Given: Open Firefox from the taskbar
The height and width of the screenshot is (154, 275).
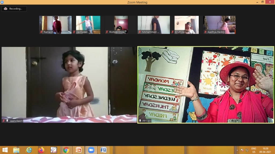Looking at the screenshot, I should pos(41,150).
